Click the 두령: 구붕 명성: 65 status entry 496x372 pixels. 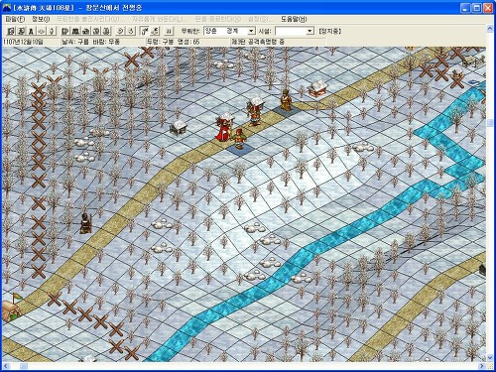click(174, 42)
